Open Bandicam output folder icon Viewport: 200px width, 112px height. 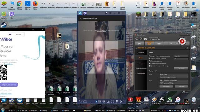[171, 44]
